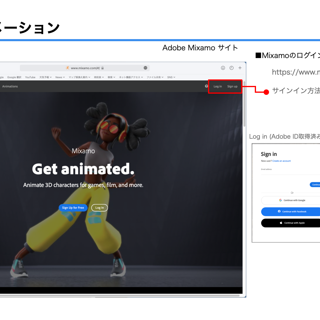Expand the マップ乗換え案内 bookmark folder

click(79, 77)
